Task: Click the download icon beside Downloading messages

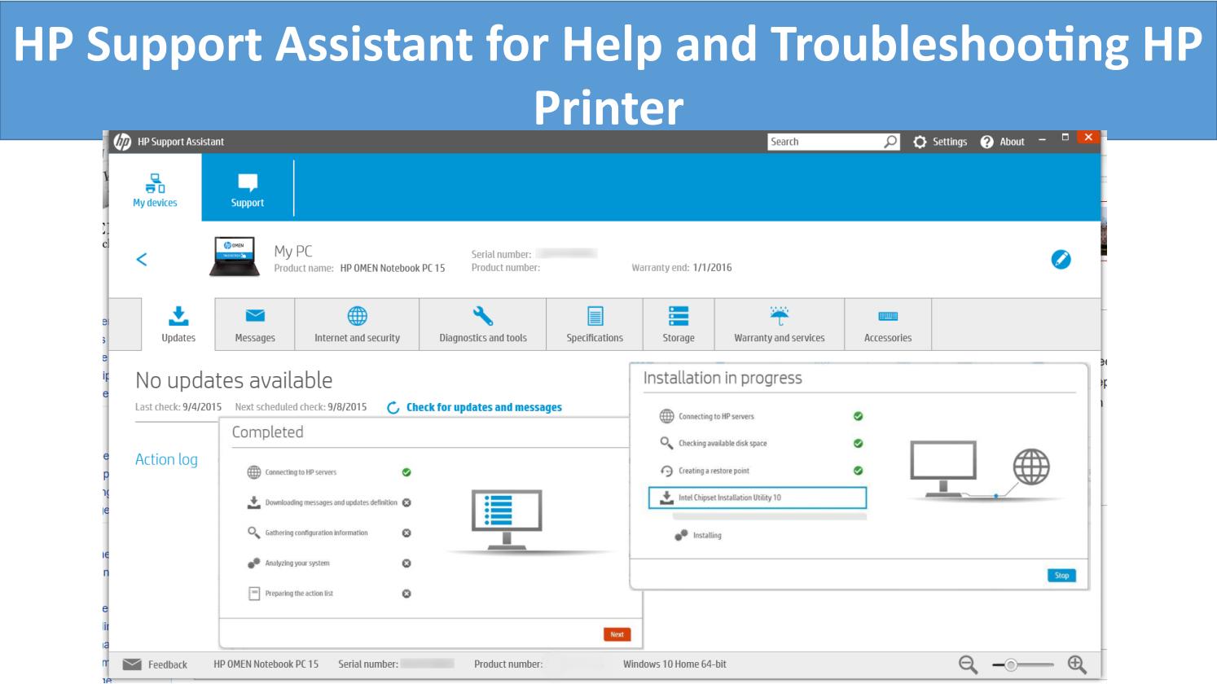Action: [x=254, y=502]
